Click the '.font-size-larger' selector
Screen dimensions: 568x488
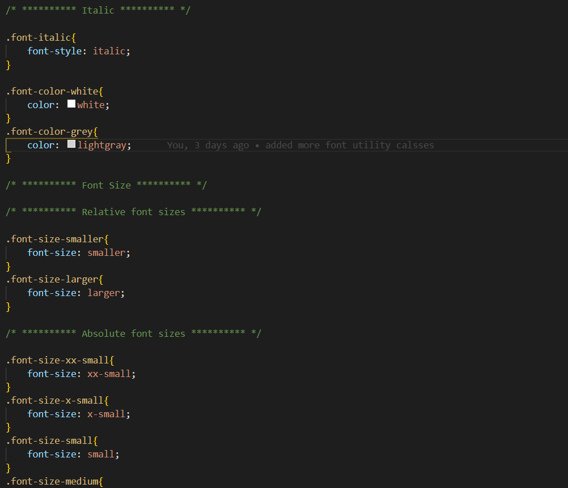52,279
